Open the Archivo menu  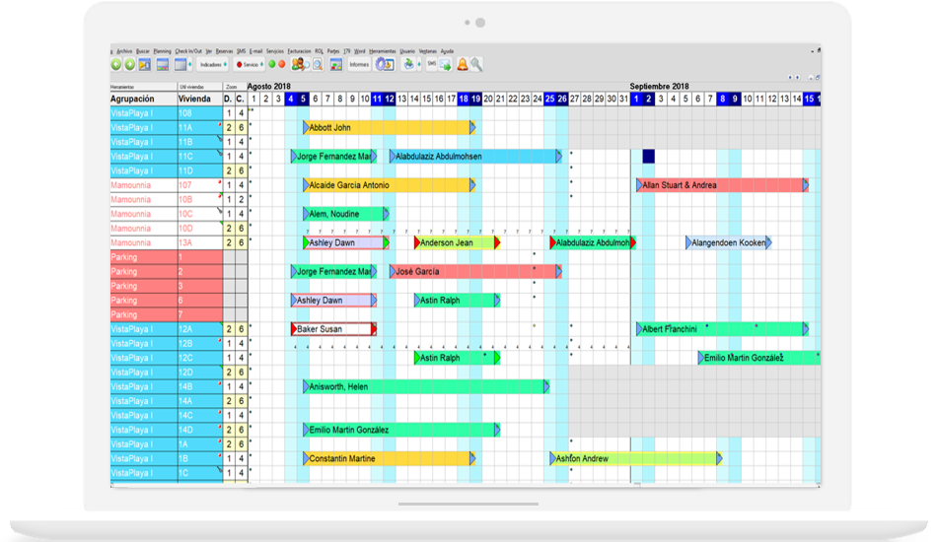pos(124,51)
